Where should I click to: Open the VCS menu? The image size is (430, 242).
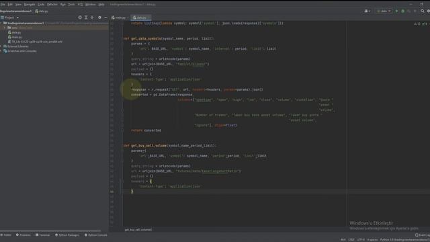click(x=80, y=5)
